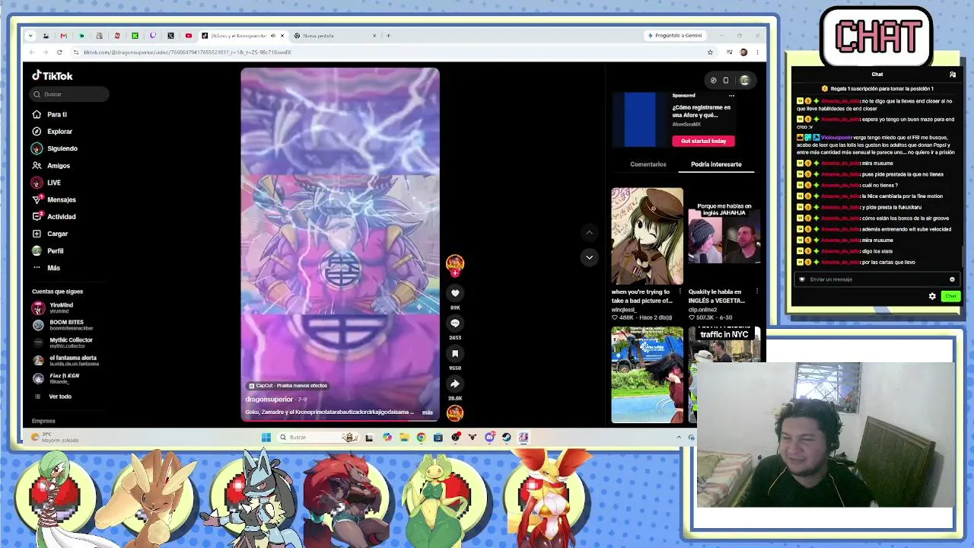974x548 pixels.
Task: Click the Windows taskbar Buscar search box
Action: [317, 437]
